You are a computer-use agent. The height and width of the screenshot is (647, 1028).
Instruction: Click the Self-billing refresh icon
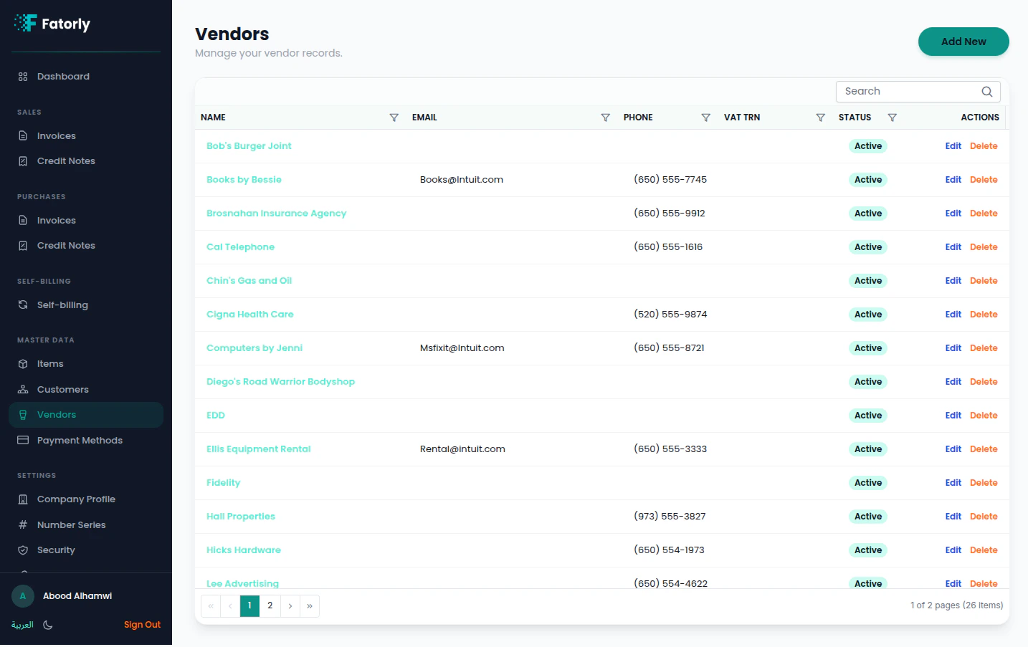pos(23,305)
